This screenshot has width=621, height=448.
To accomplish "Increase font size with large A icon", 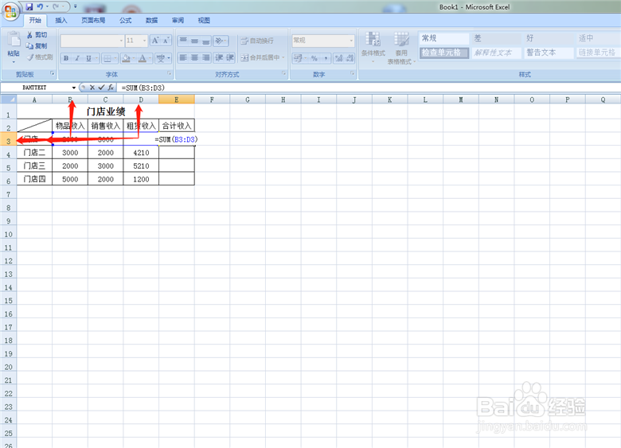I will (x=155, y=41).
